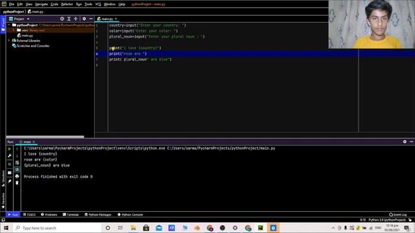Open Run panel settings gear

click(405, 142)
